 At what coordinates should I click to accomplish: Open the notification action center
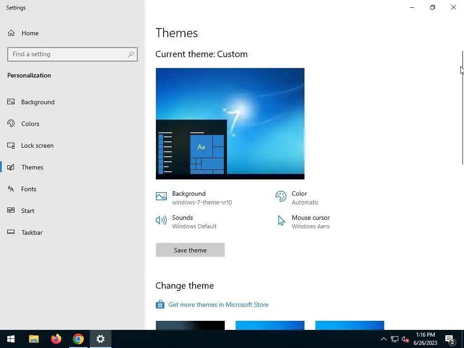click(x=450, y=339)
